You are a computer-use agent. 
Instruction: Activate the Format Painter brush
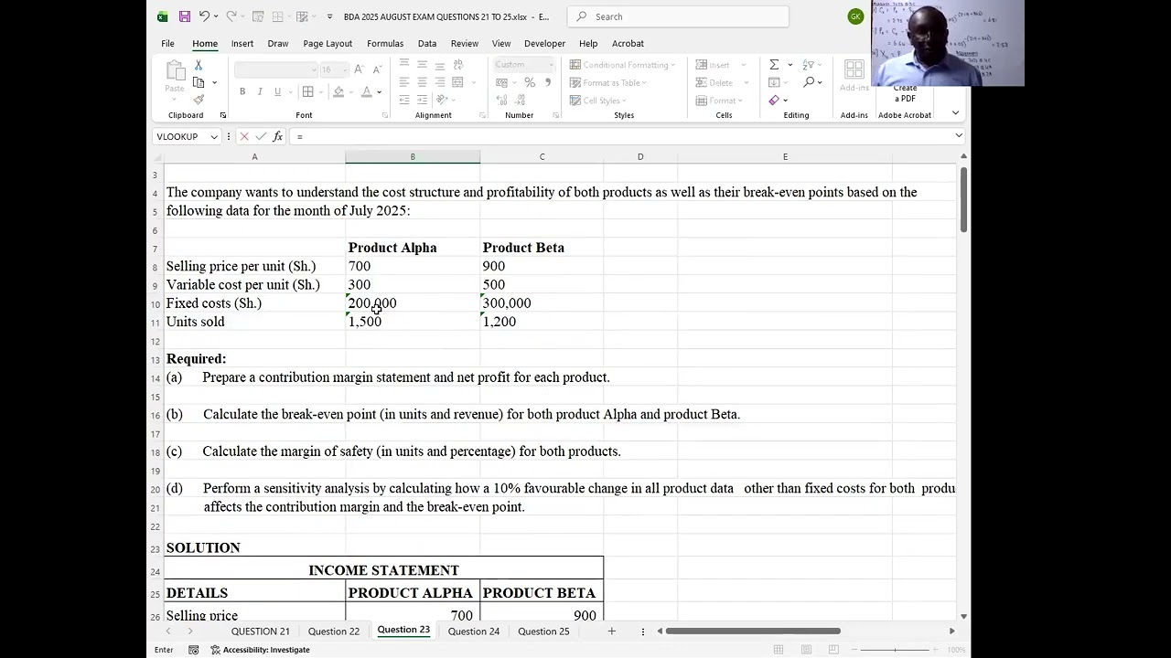tap(199, 100)
